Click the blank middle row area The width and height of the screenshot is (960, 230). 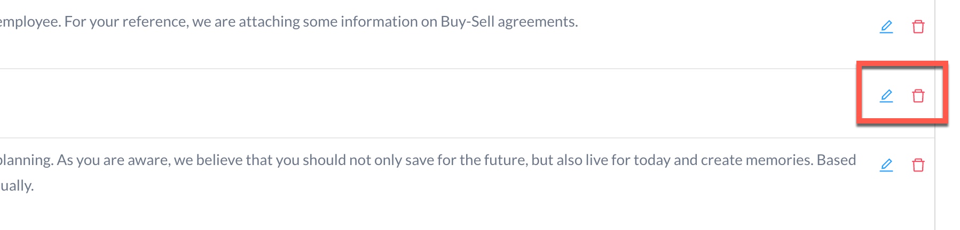(x=427, y=103)
